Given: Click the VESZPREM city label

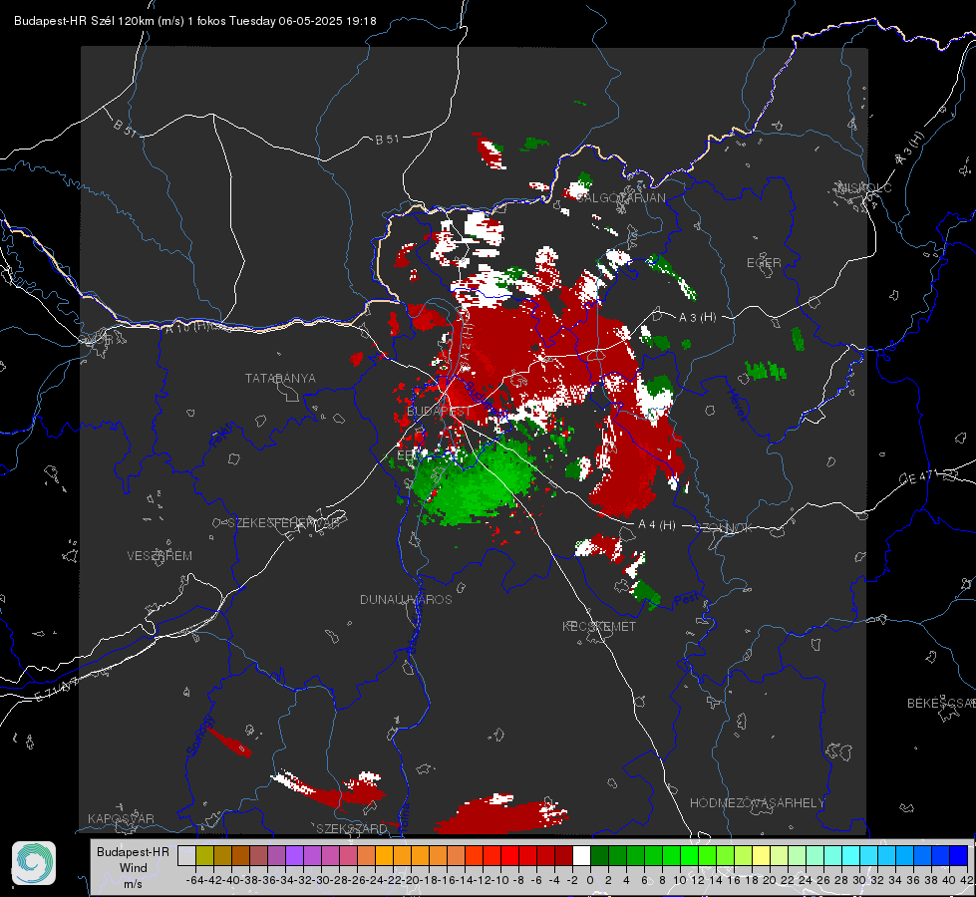Looking at the screenshot, I should pos(160,556).
